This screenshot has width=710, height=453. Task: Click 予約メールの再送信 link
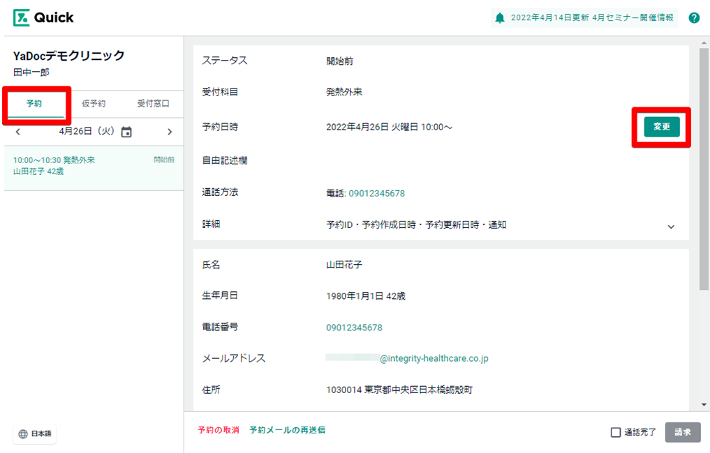pos(287,430)
